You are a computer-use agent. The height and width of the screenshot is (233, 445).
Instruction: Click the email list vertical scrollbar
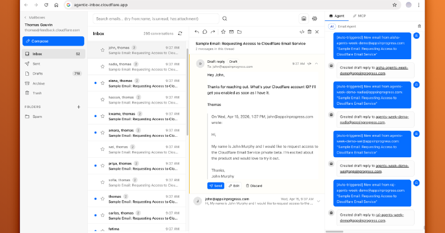187,92
